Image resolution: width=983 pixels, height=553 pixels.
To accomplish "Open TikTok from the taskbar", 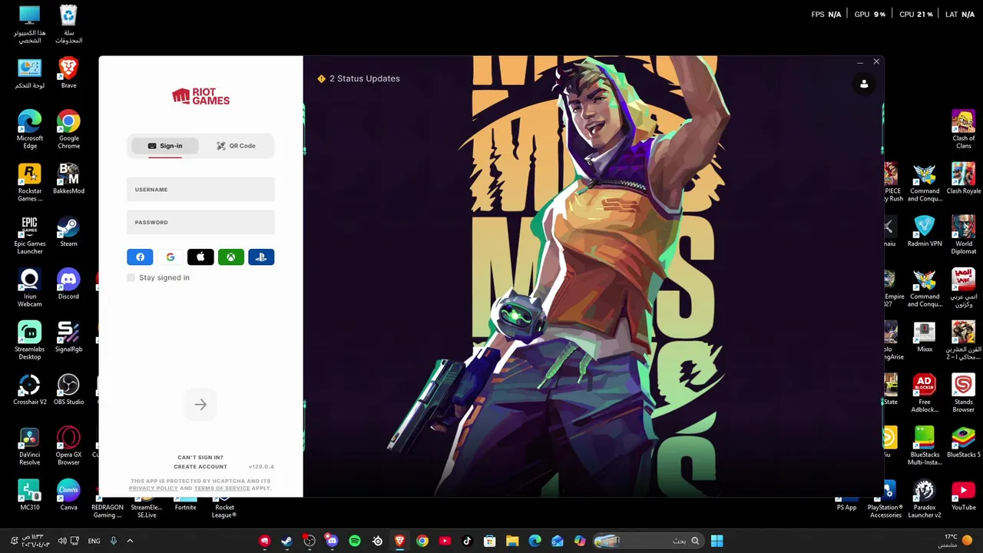I will click(467, 541).
